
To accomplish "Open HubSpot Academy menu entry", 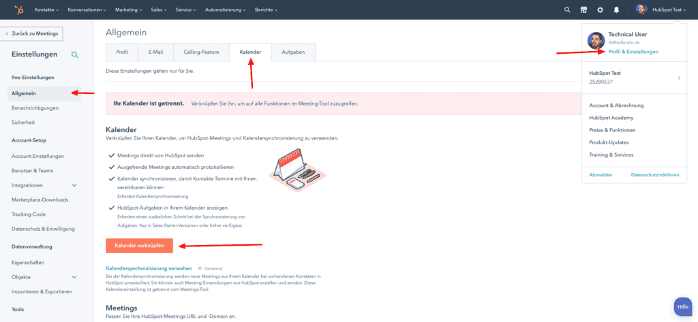I will [611, 118].
